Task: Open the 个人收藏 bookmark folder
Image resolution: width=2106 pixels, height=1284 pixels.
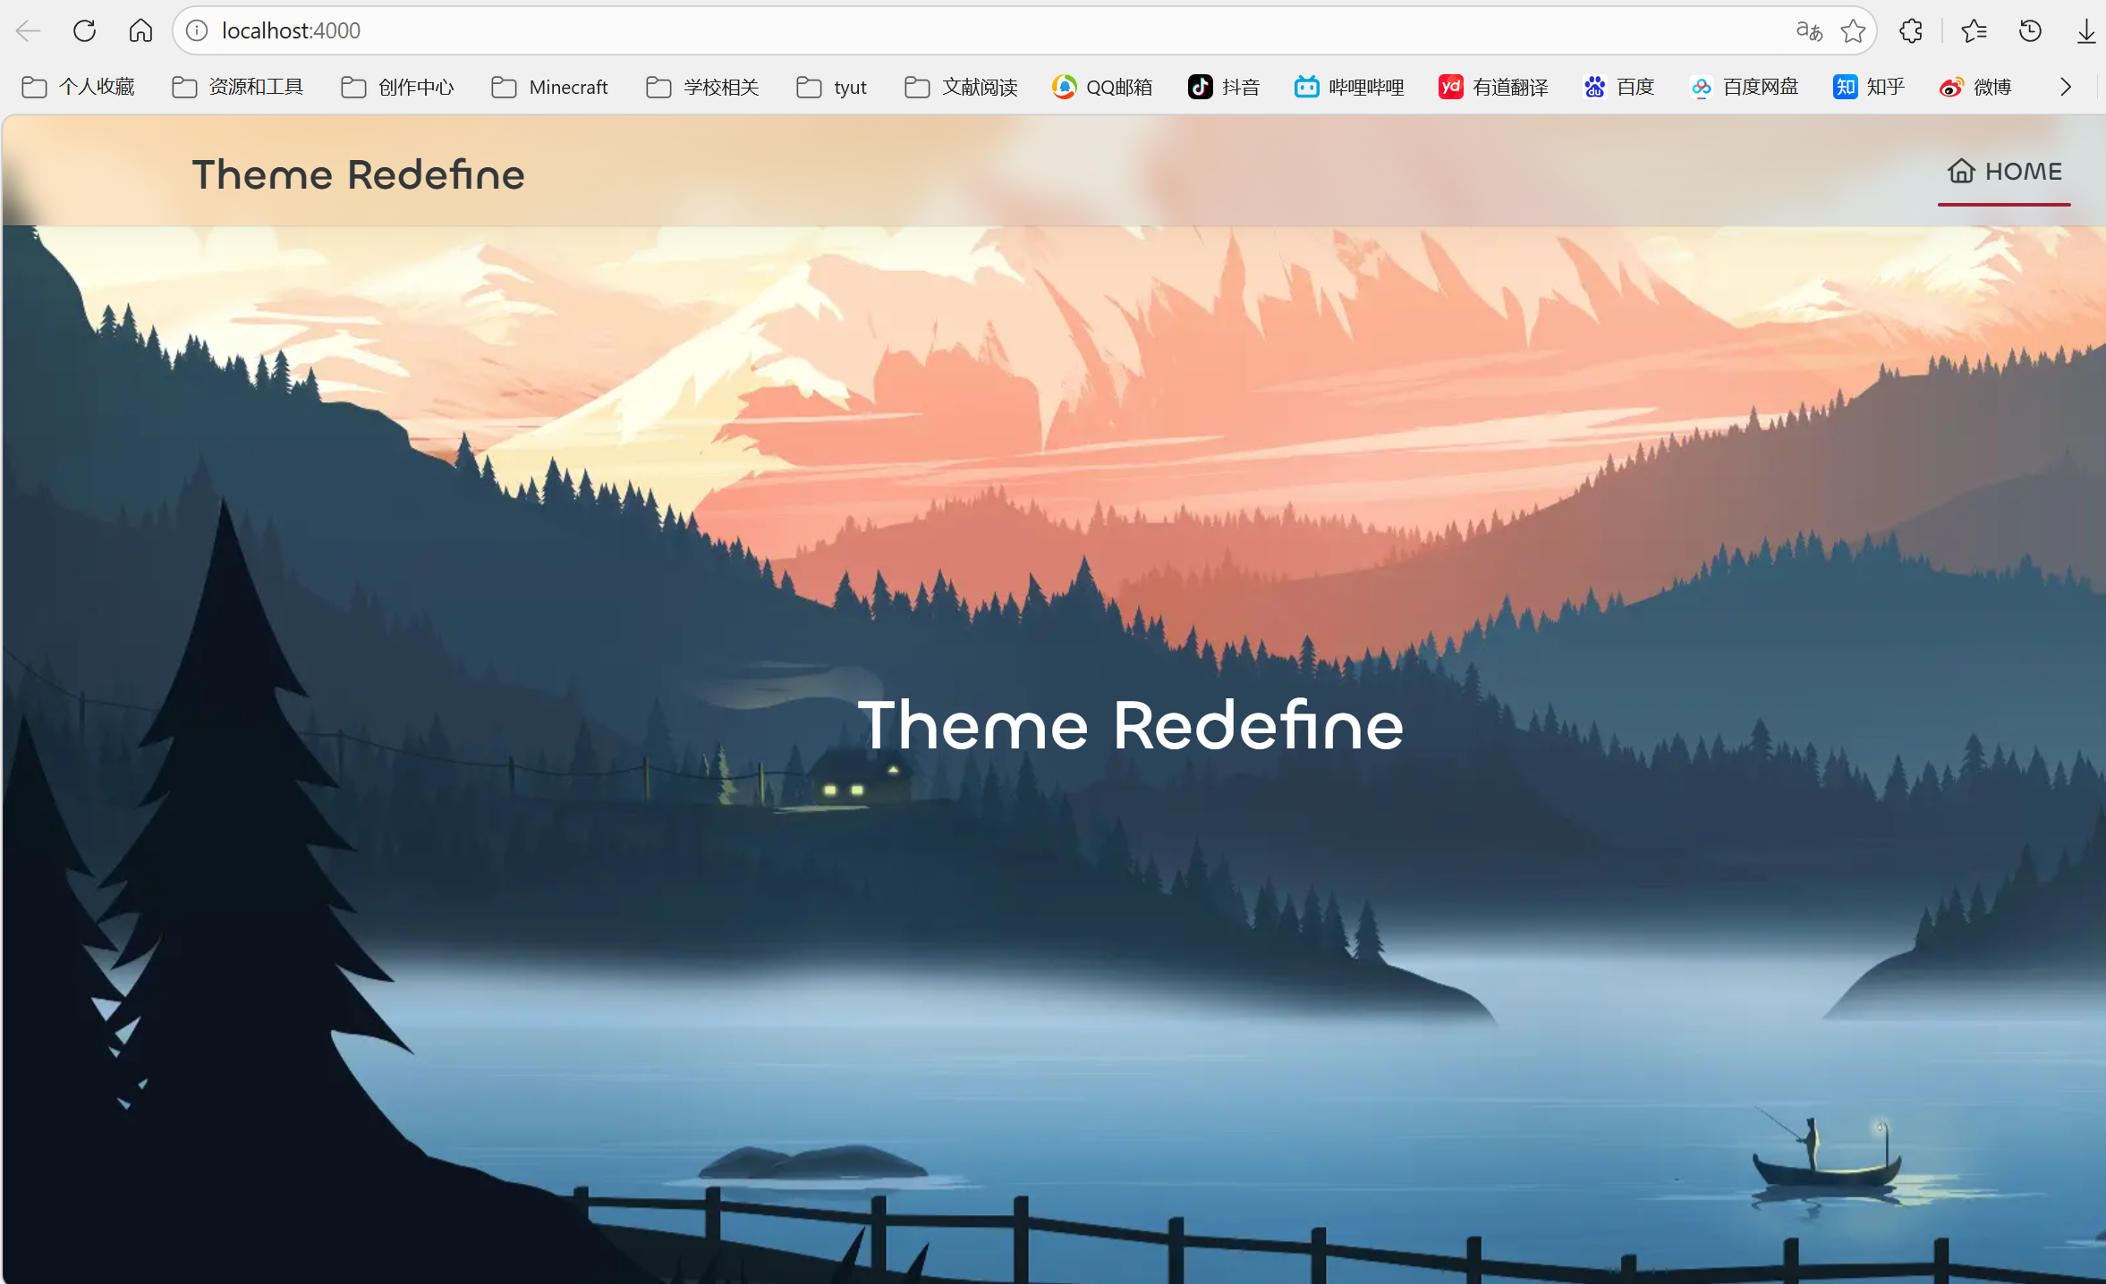Action: click(79, 87)
